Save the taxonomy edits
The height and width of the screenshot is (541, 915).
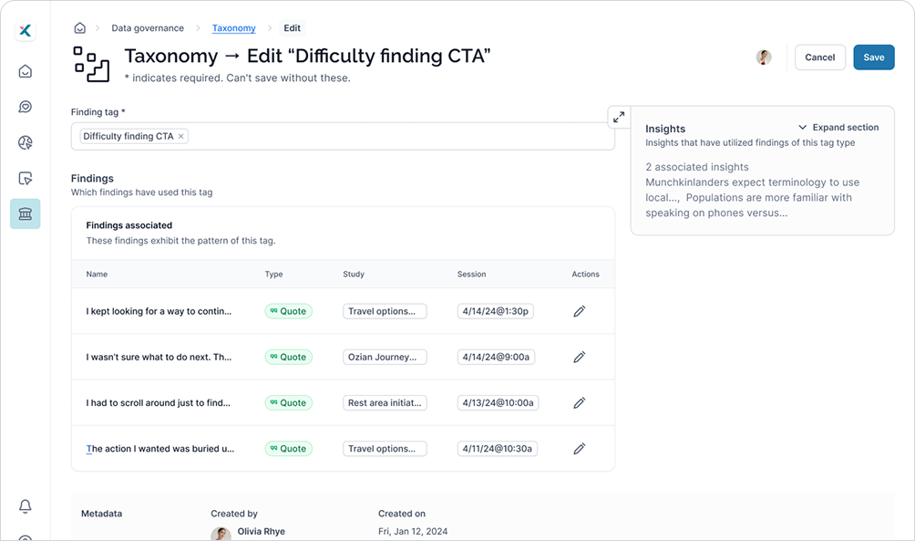[874, 57]
